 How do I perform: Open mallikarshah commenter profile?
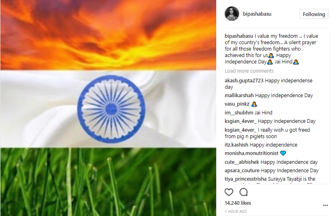239,96
